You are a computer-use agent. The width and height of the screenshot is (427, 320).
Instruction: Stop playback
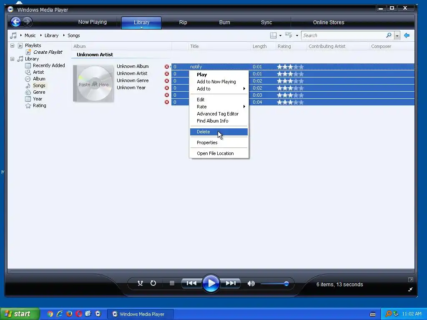point(172,283)
